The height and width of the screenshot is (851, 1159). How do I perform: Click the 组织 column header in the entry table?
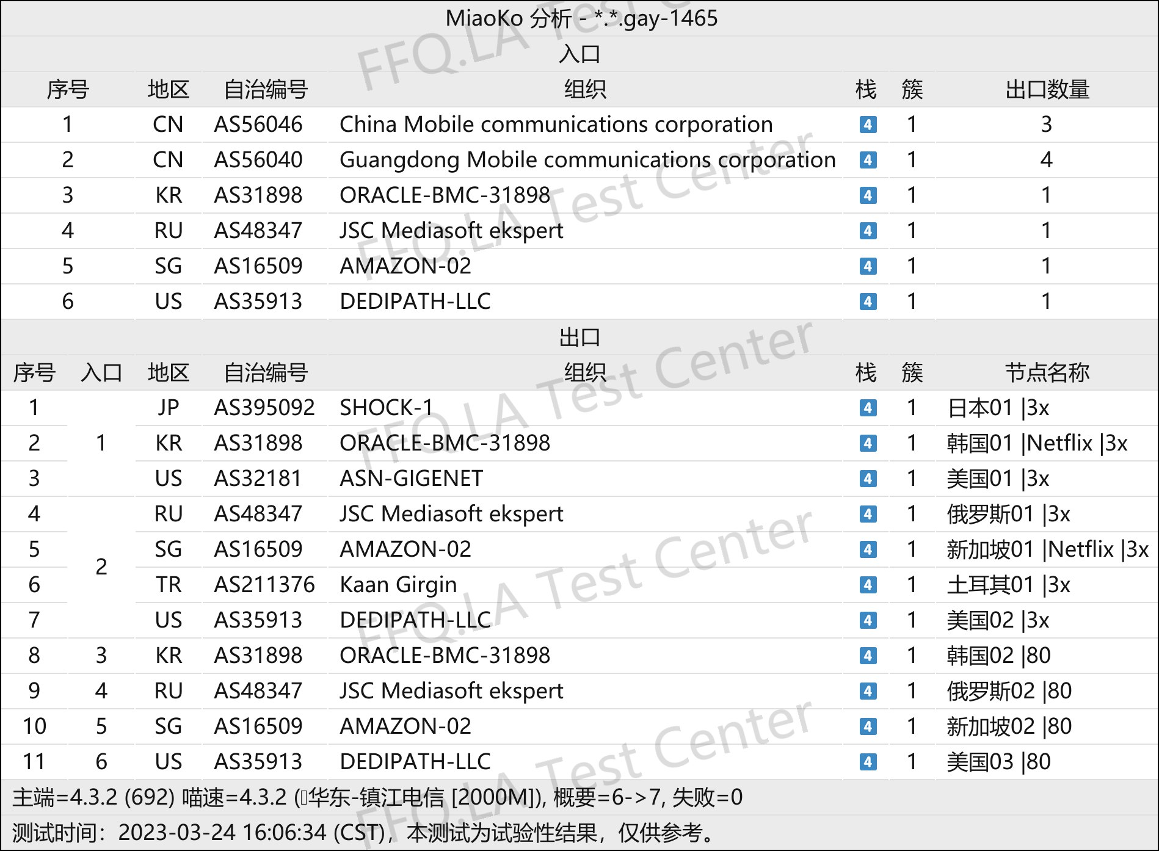[585, 89]
